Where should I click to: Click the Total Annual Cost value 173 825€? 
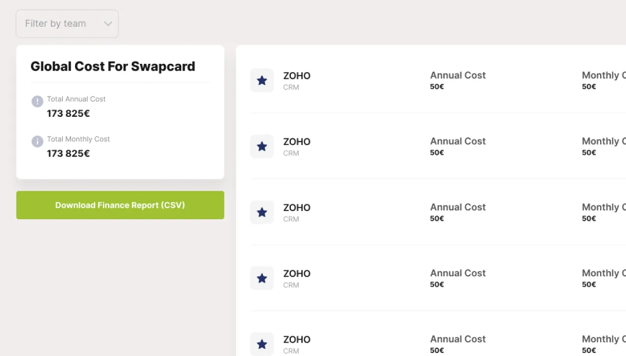coord(68,113)
